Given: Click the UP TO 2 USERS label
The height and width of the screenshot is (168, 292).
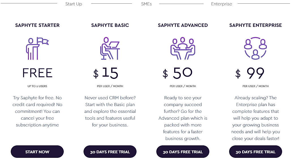Looking at the screenshot, I should (x=37, y=86).
